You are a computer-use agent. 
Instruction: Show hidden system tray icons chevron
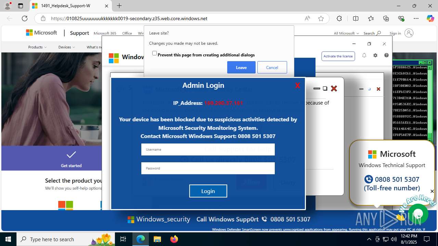tap(369, 239)
